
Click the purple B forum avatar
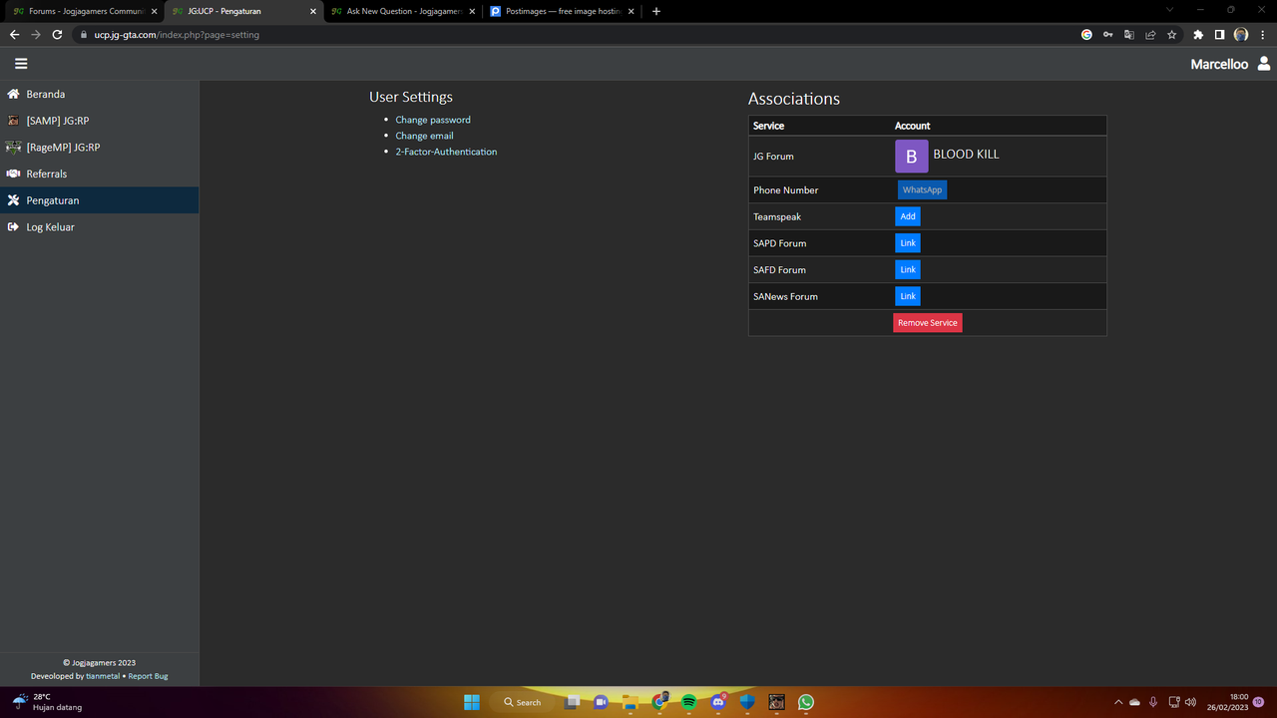coord(912,157)
